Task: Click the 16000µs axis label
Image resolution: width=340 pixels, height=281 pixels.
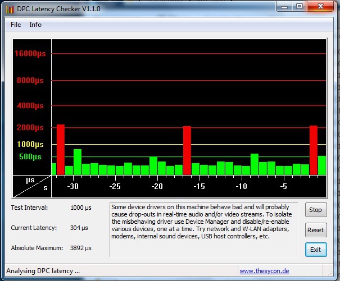Action: [30, 53]
